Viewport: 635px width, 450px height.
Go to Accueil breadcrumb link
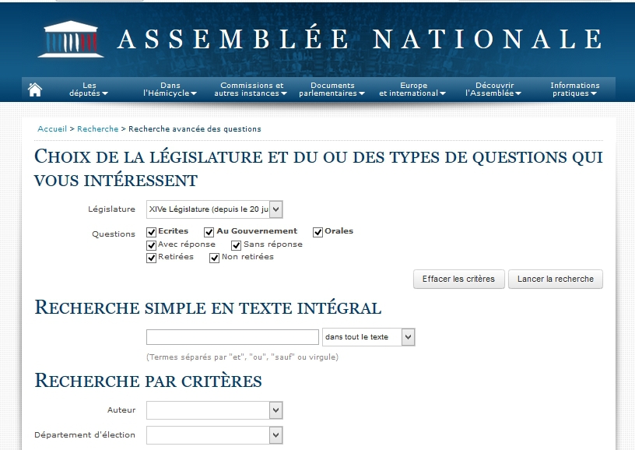coord(52,128)
